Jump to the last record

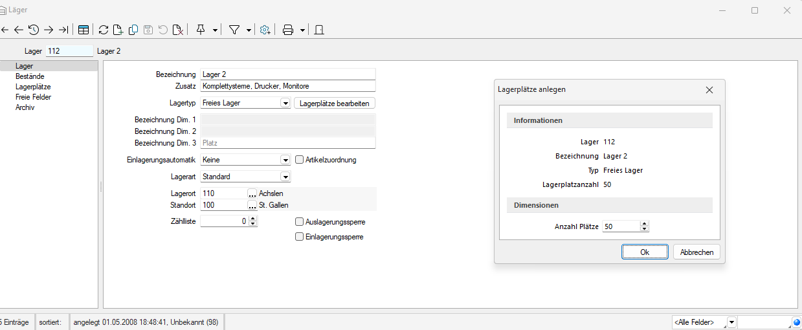click(x=63, y=30)
